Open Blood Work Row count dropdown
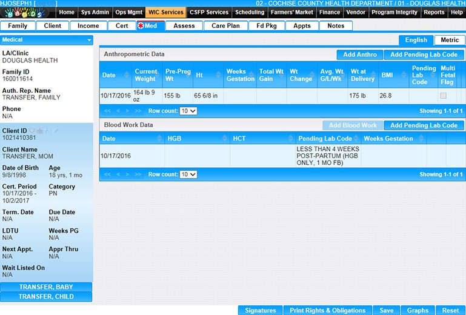This screenshot has height=315, width=466. point(188,174)
